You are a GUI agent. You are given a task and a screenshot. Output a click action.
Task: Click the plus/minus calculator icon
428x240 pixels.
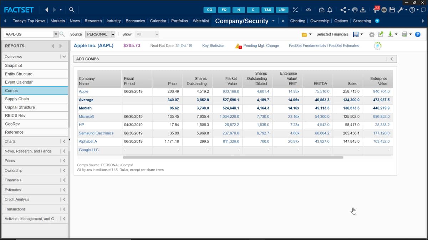295,10
